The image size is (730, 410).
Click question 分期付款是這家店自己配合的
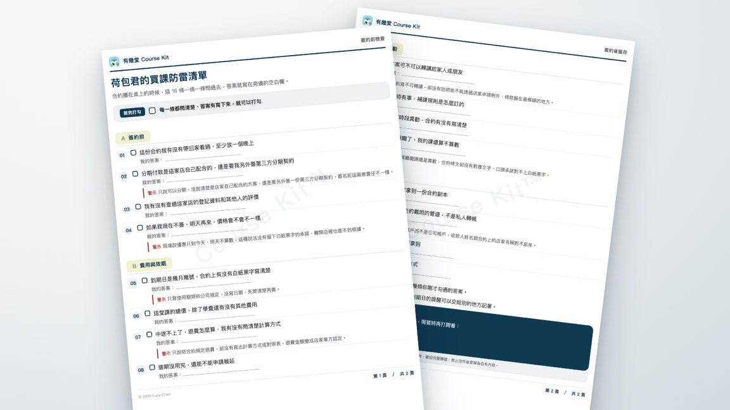click(x=217, y=167)
